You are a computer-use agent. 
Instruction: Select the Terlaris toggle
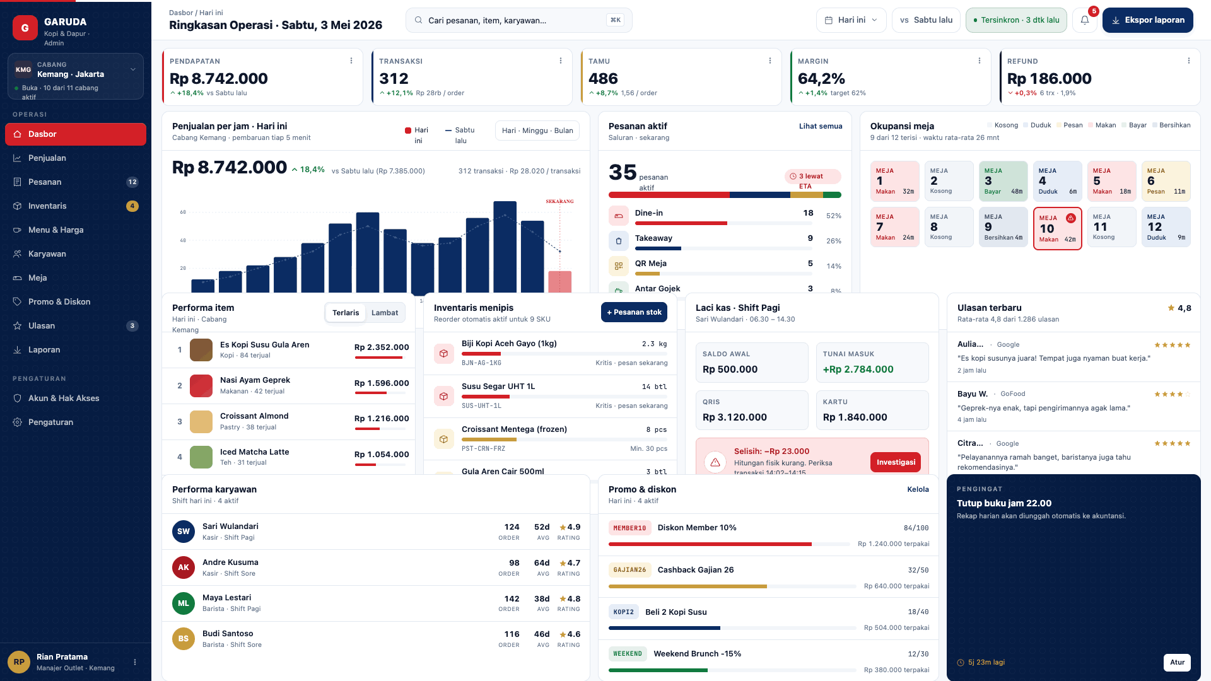(x=346, y=313)
